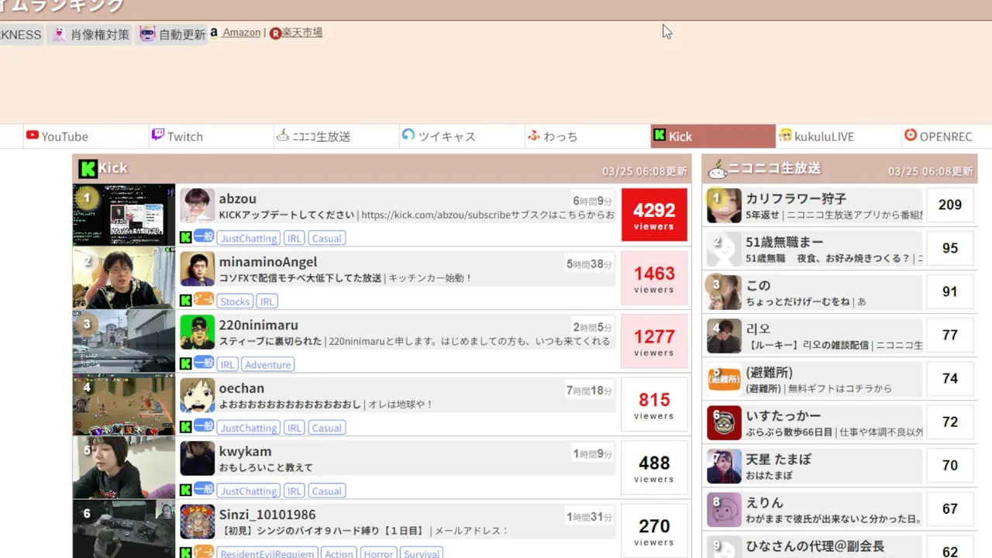Open abzou's stream thumbnail
The width and height of the screenshot is (992, 558).
pos(124,215)
